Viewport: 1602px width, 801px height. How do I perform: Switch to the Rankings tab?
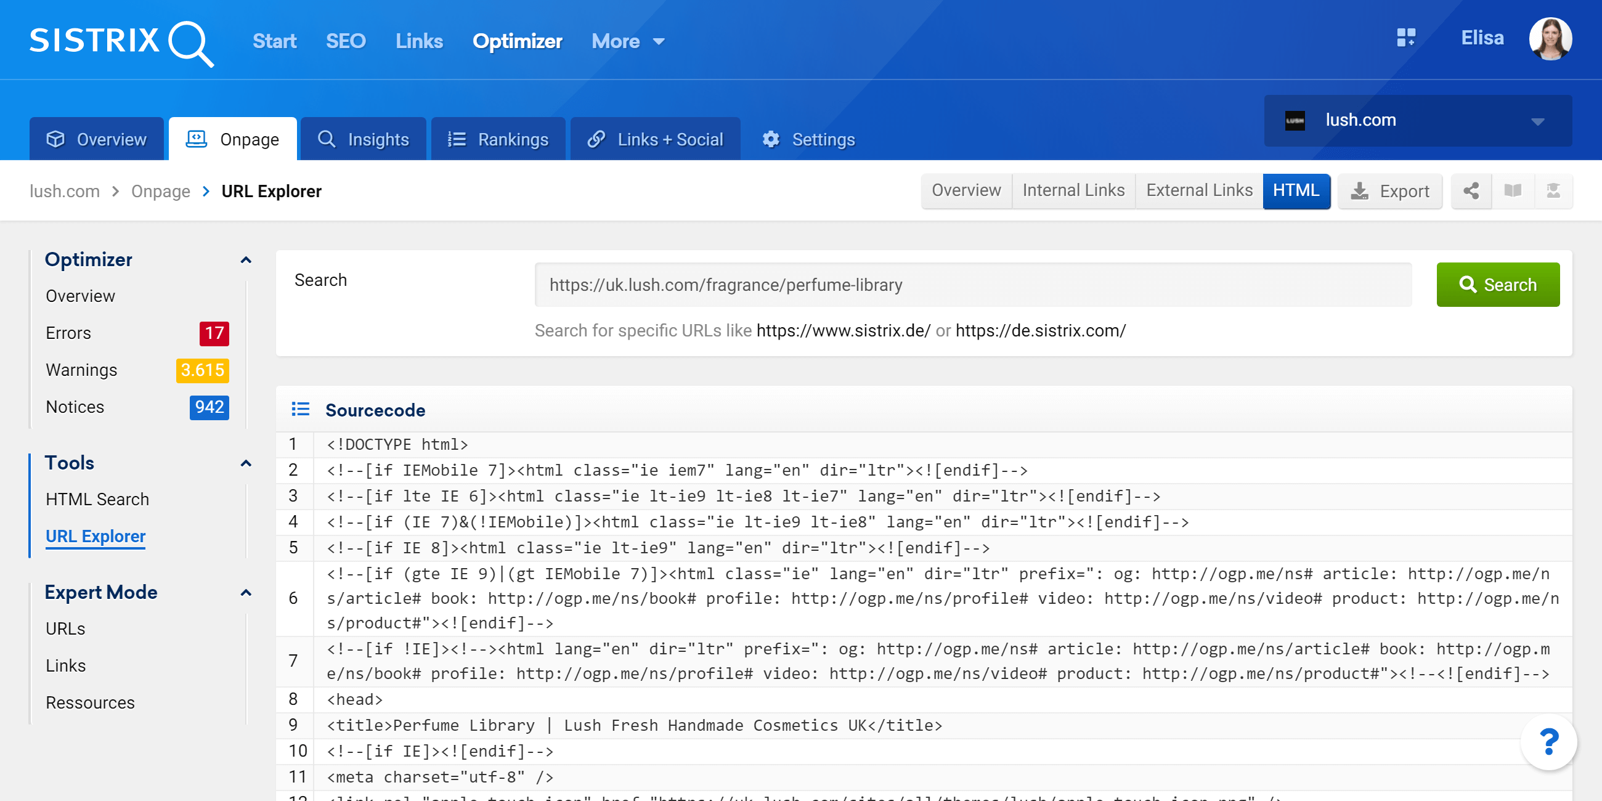coord(498,139)
